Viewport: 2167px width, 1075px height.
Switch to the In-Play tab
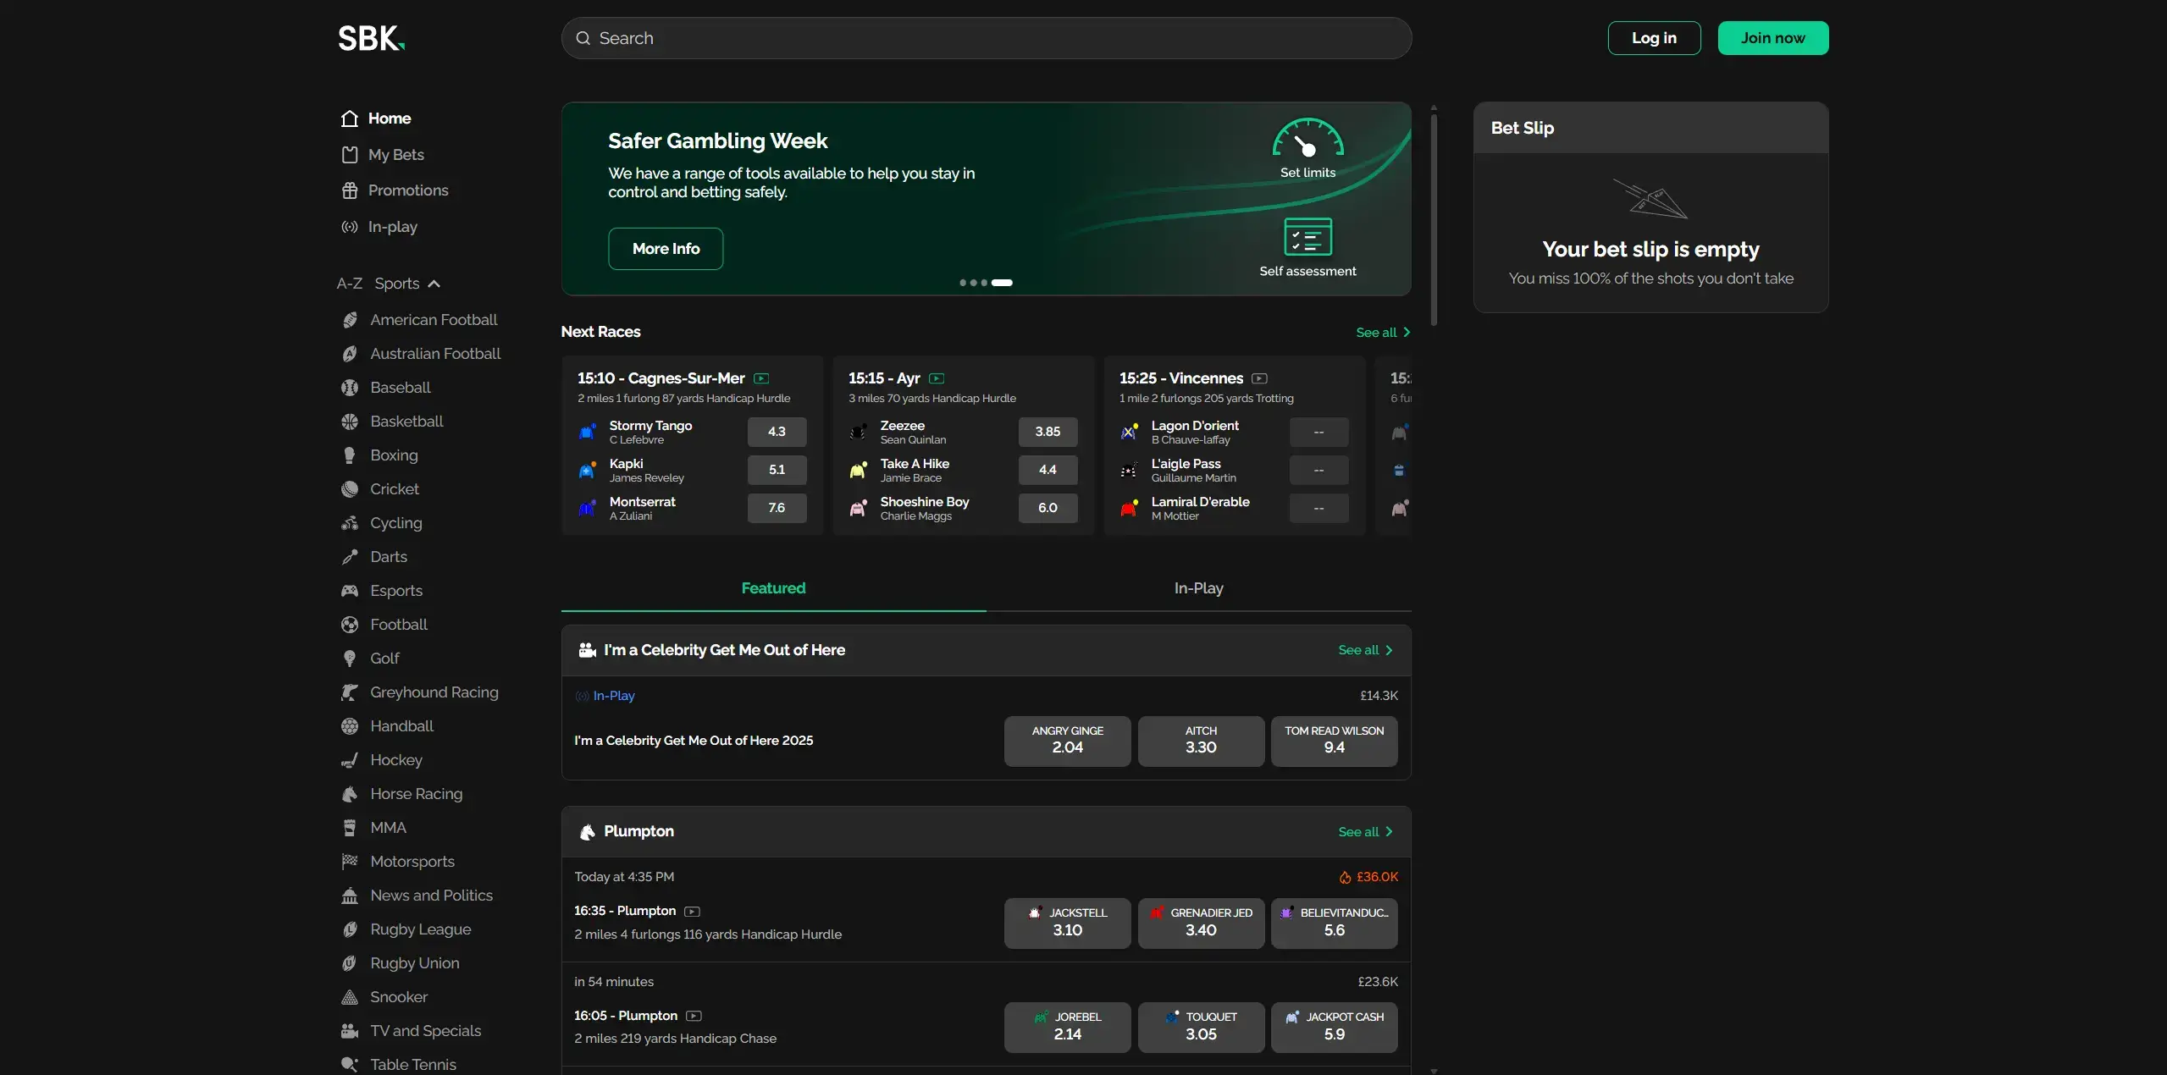click(1198, 588)
